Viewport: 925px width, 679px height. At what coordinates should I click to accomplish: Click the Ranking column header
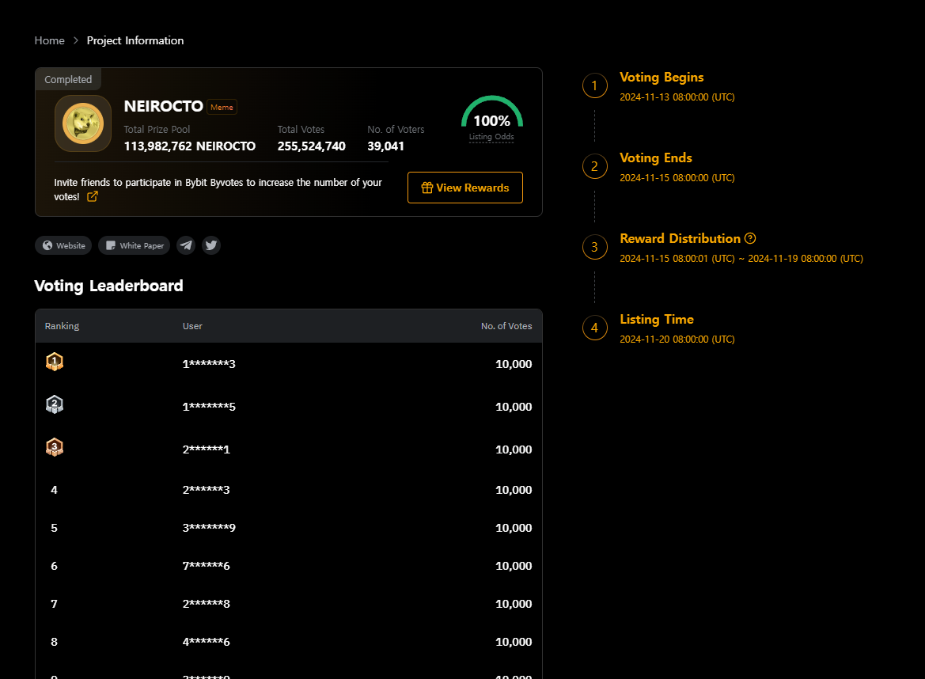tap(62, 326)
